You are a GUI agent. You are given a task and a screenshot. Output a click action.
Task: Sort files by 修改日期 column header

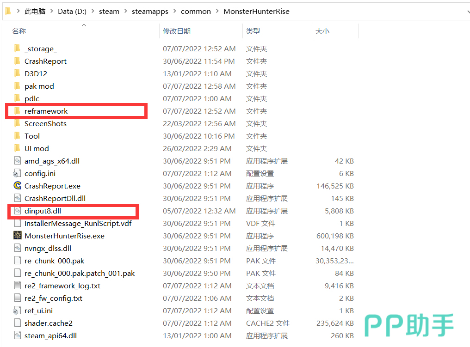(x=177, y=31)
